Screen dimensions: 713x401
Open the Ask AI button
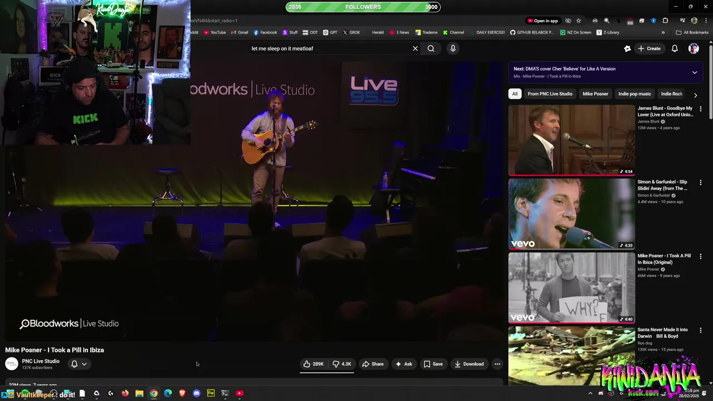404,364
